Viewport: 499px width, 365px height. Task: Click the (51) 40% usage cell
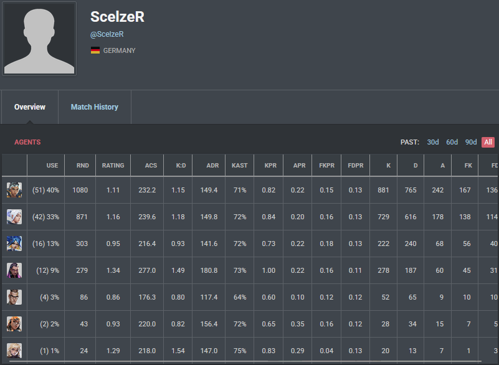pos(46,190)
